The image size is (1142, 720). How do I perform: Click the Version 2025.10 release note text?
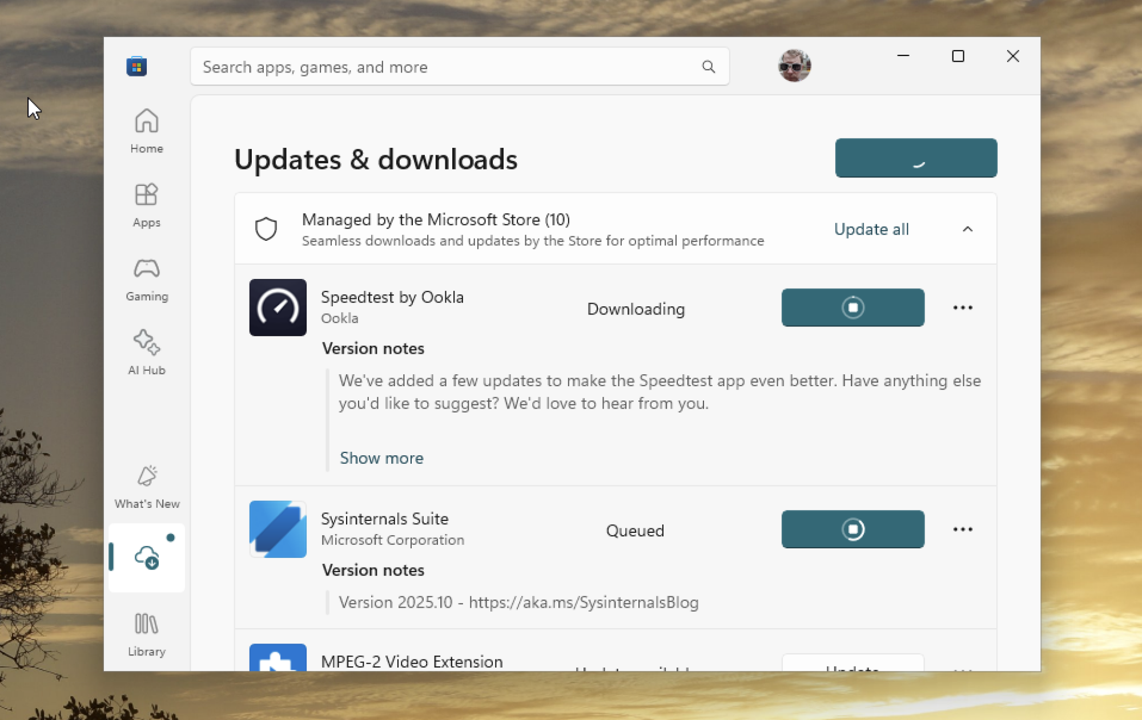point(518,602)
